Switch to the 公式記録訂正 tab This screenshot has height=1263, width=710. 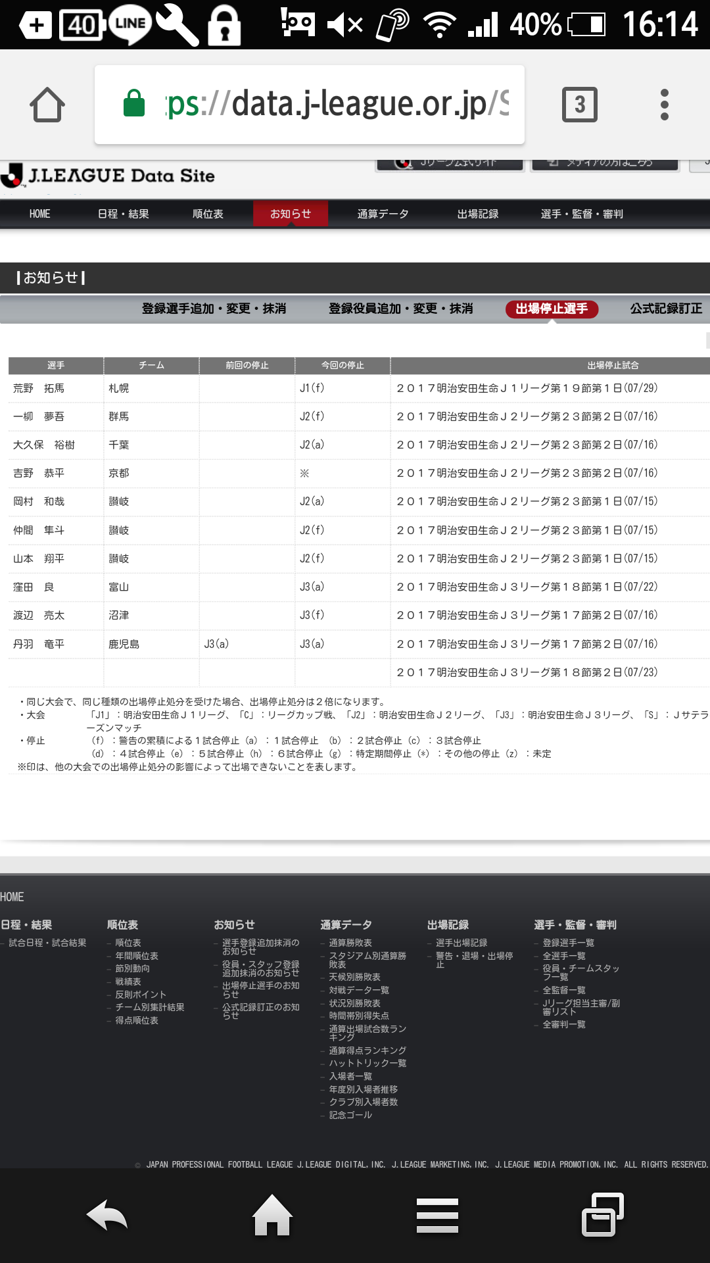(x=665, y=309)
